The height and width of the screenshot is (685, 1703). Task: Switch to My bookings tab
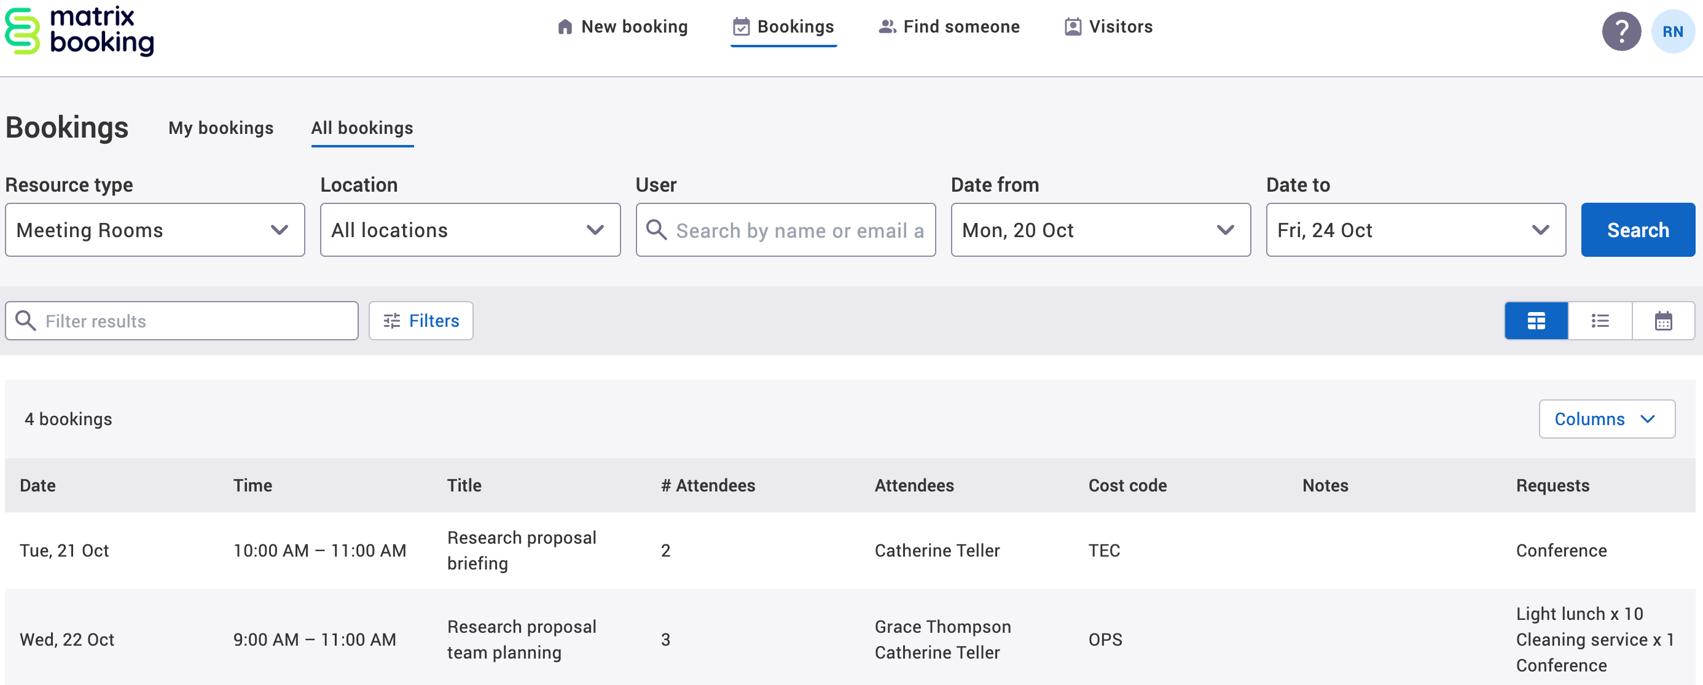coord(221,128)
